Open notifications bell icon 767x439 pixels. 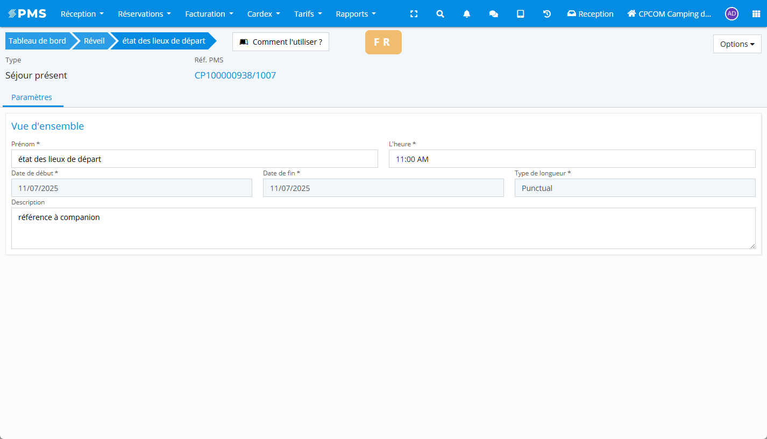click(x=467, y=14)
